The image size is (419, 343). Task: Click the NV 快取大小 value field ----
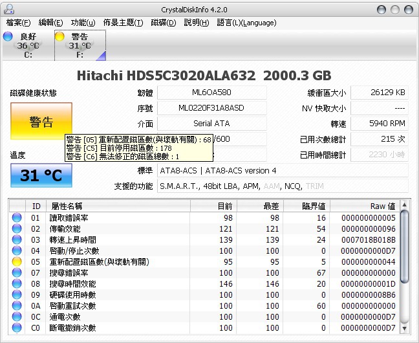(x=379, y=108)
